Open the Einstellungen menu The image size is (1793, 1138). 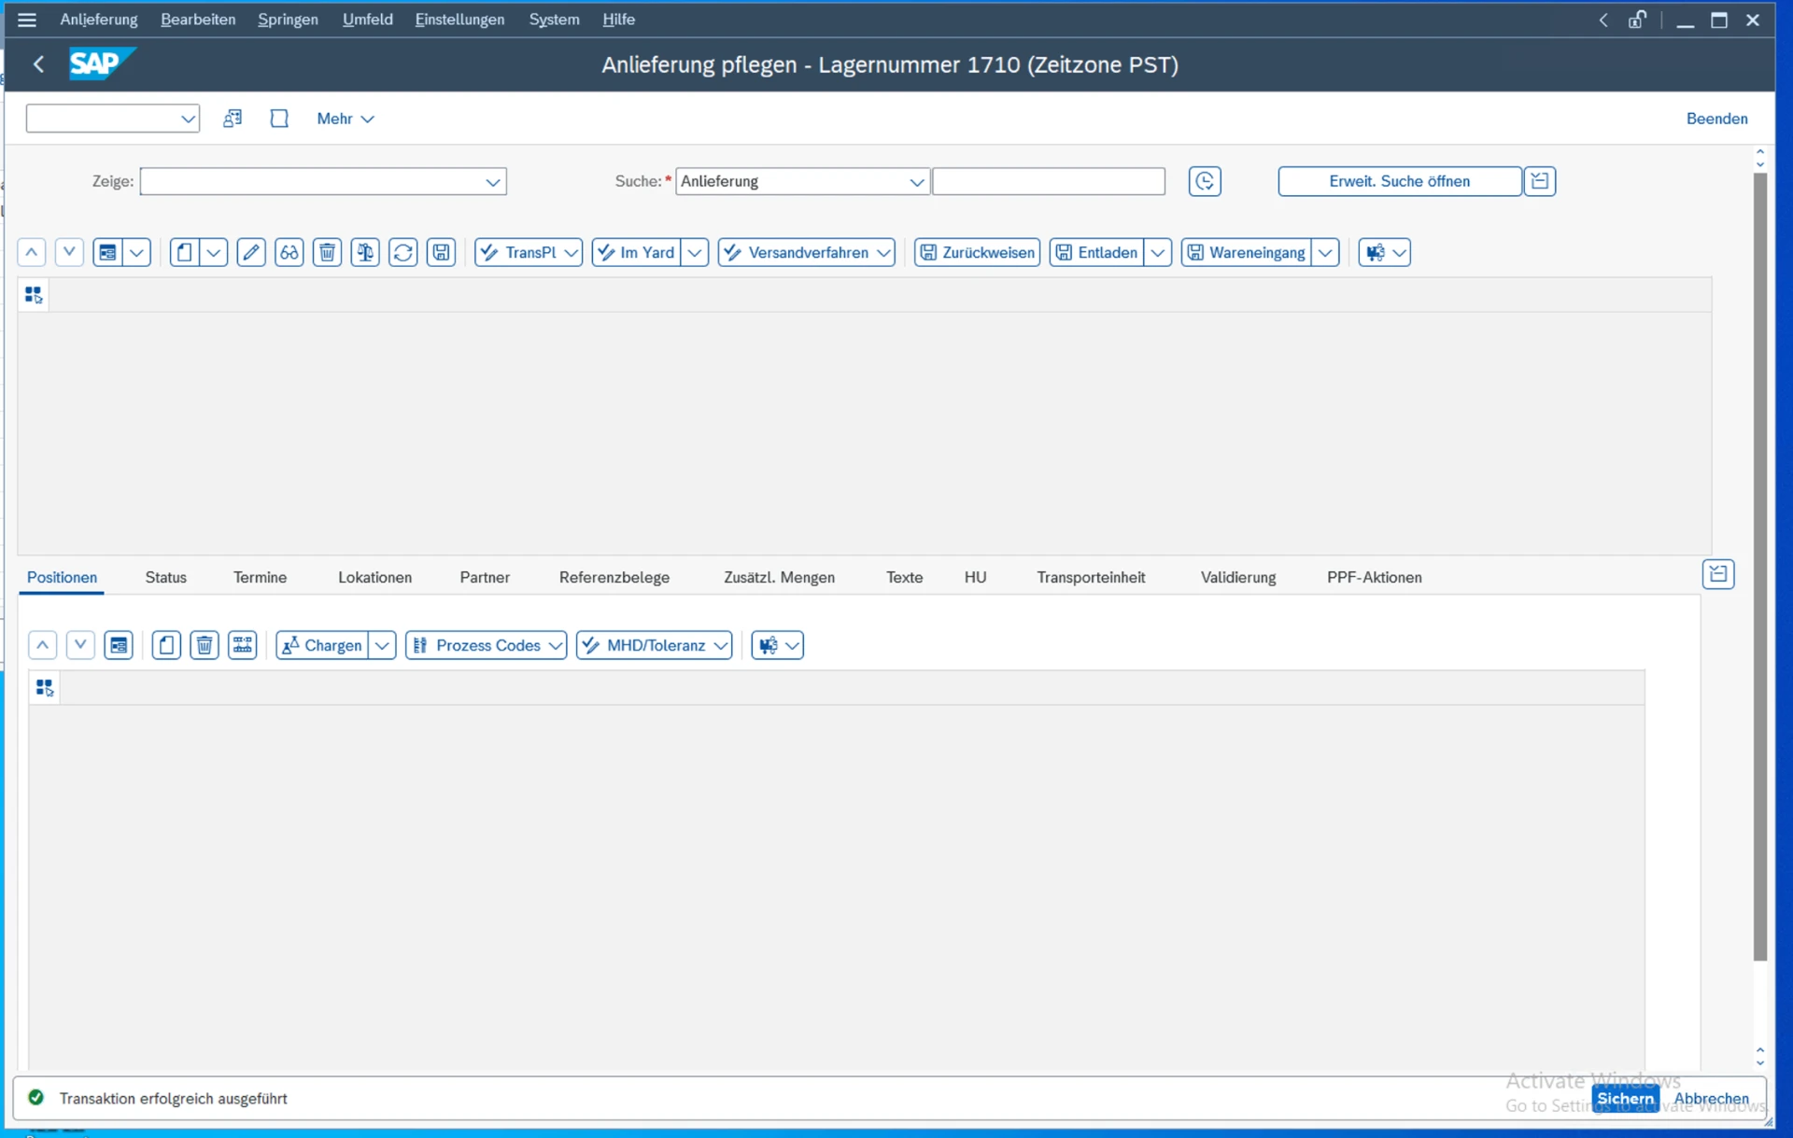pyautogui.click(x=459, y=20)
